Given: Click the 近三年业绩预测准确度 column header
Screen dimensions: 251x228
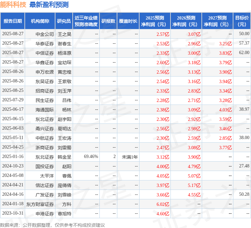Looking at the screenshot, I should (86, 21).
